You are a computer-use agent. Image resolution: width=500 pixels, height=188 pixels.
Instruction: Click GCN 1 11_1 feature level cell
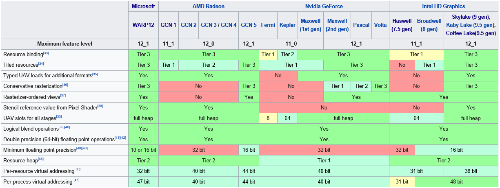tap(169, 44)
